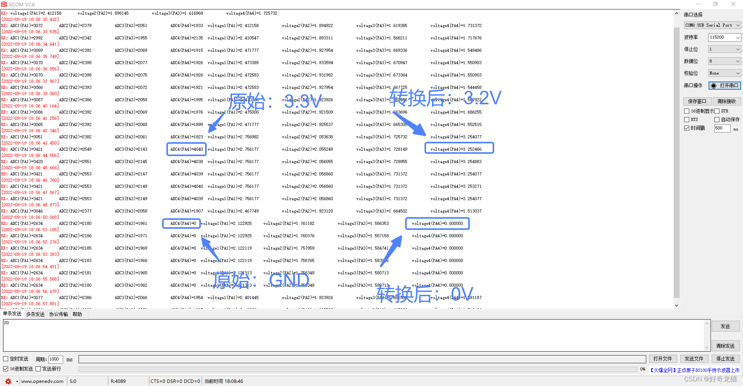The image size is (743, 386).
Task: Restore down the XCOM window
Action: [x=716, y=4]
